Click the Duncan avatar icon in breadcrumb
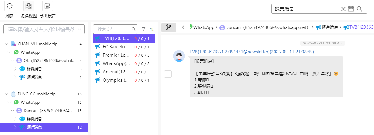Viewport: 374px width, 135px height. coord(222,27)
